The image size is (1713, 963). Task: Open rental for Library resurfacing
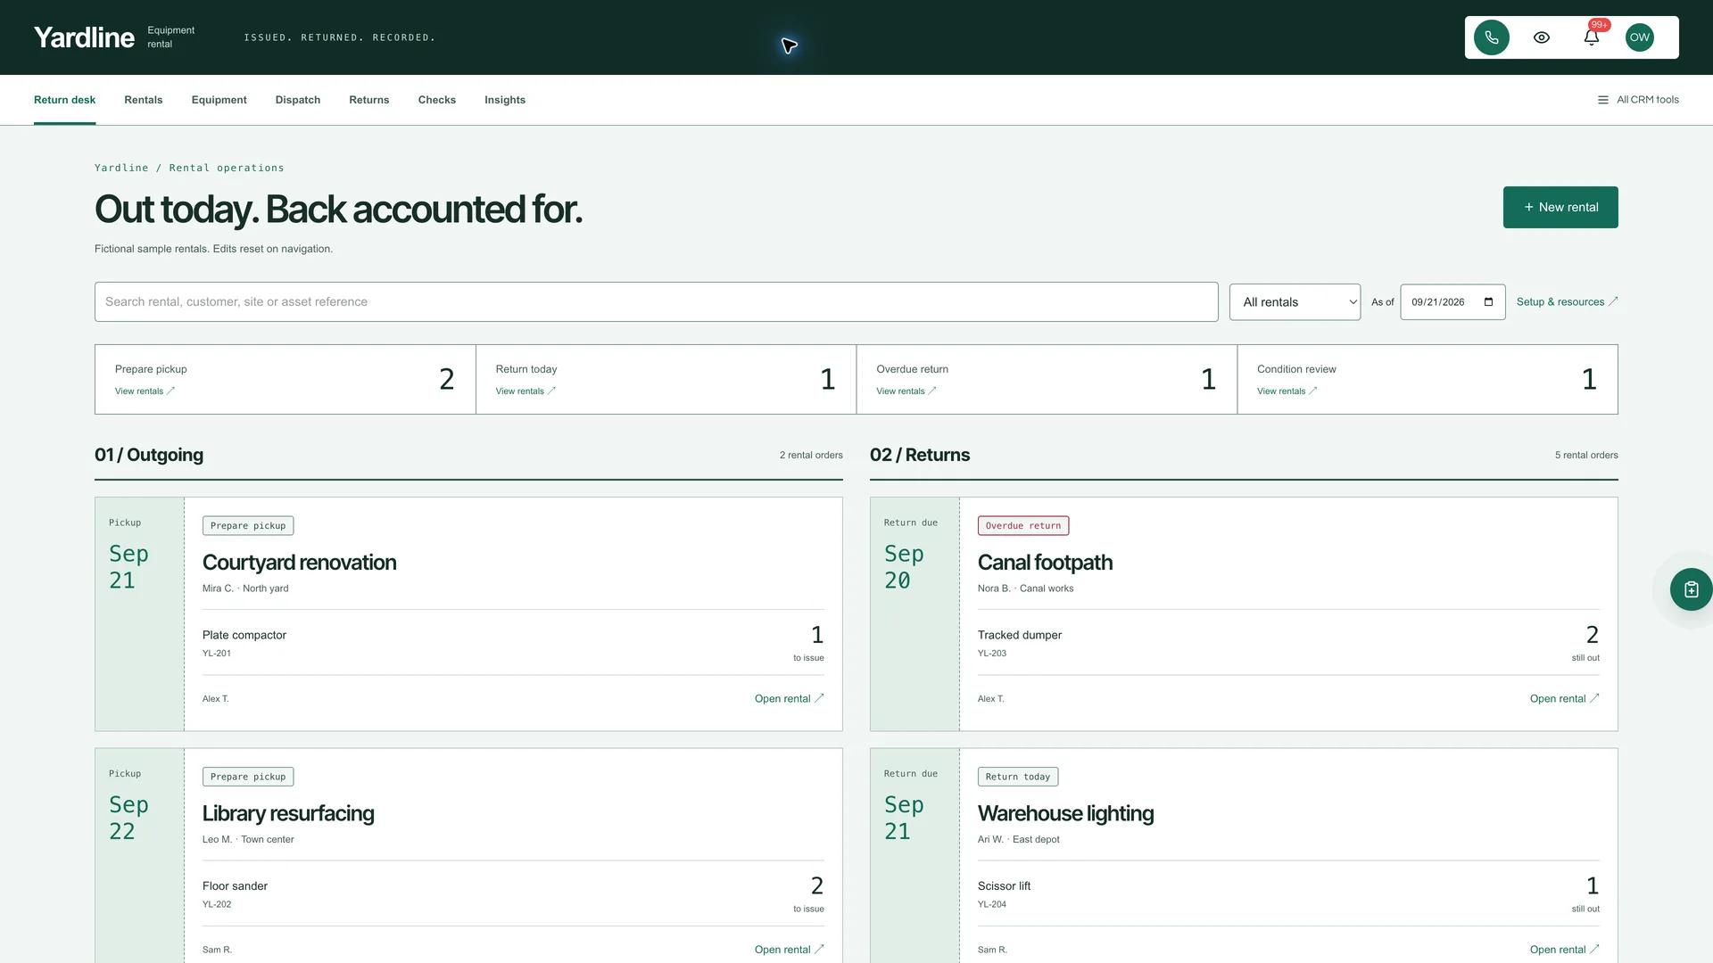(x=789, y=950)
